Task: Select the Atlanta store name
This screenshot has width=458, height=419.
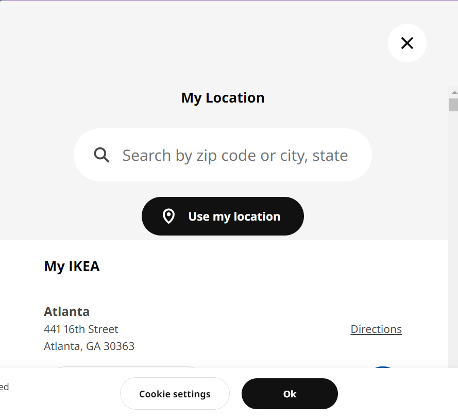Action: (67, 312)
